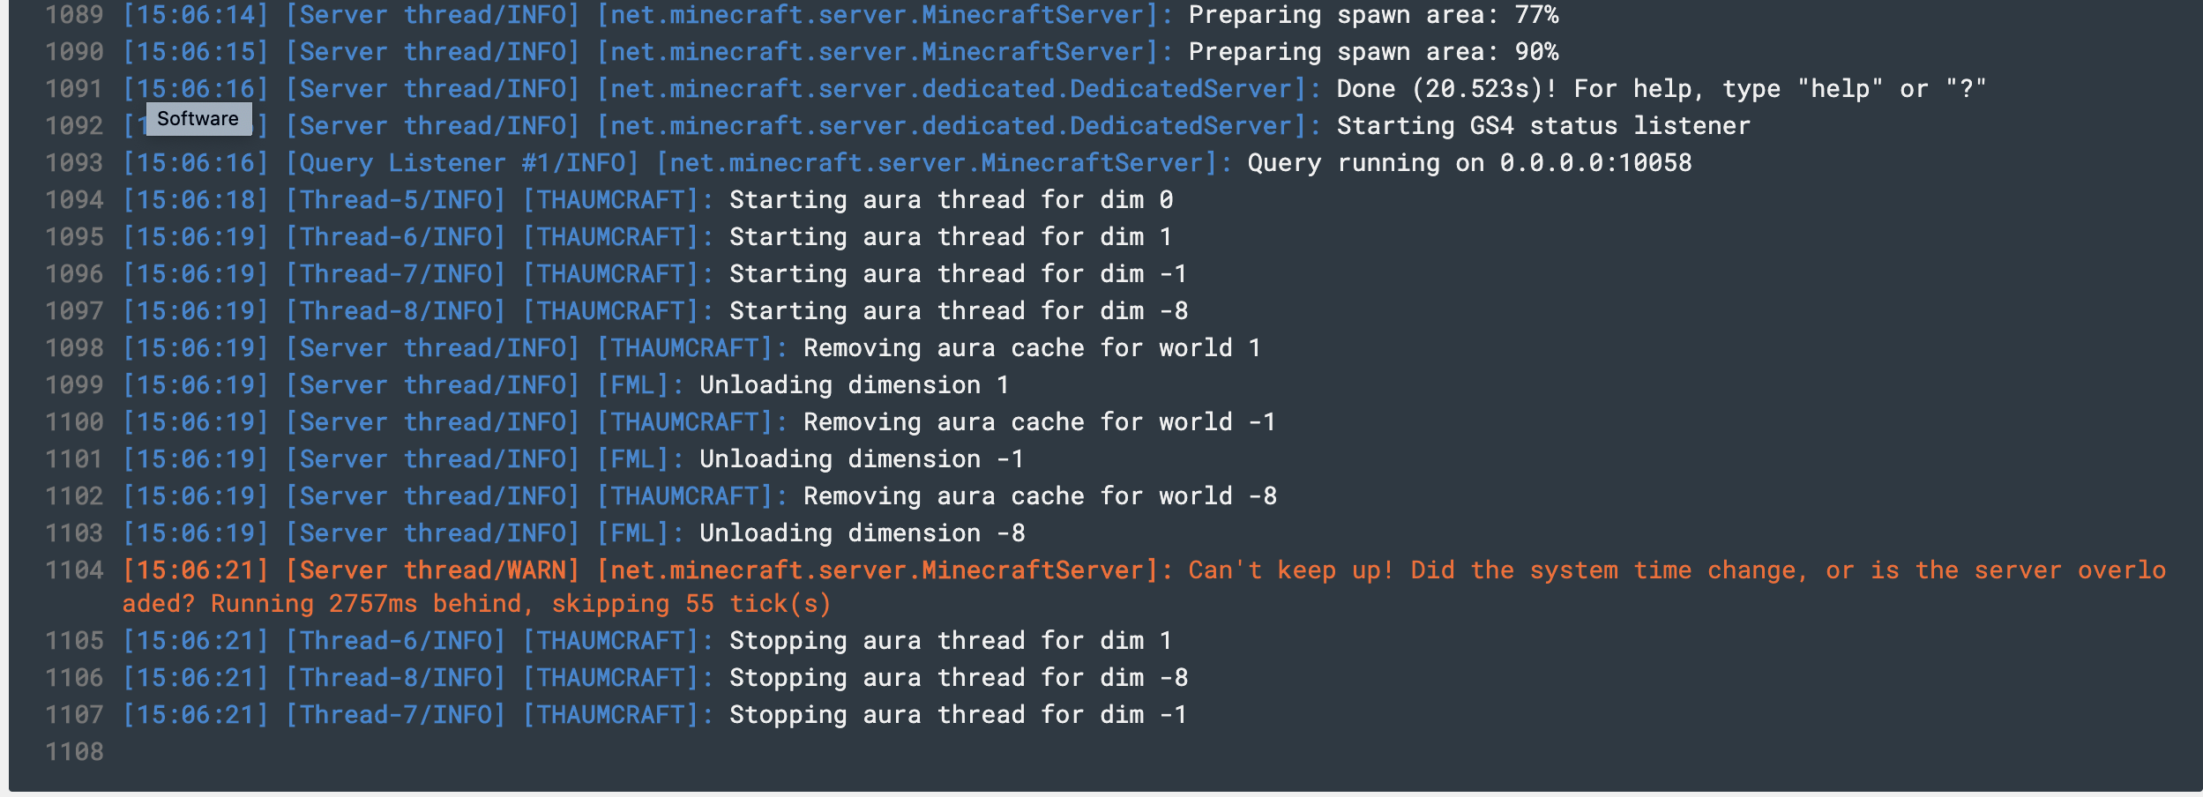Click line number 1104 in the gutter

pos(74,570)
